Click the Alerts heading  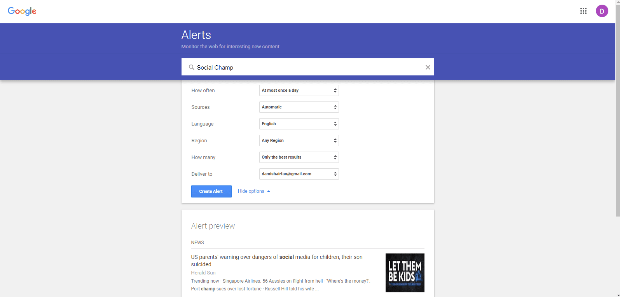pos(196,35)
